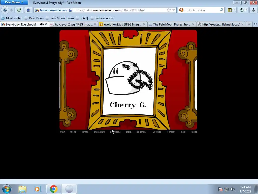Switch to the hs_crayon2.jpg tab
258x194 pixels.
tap(74, 25)
